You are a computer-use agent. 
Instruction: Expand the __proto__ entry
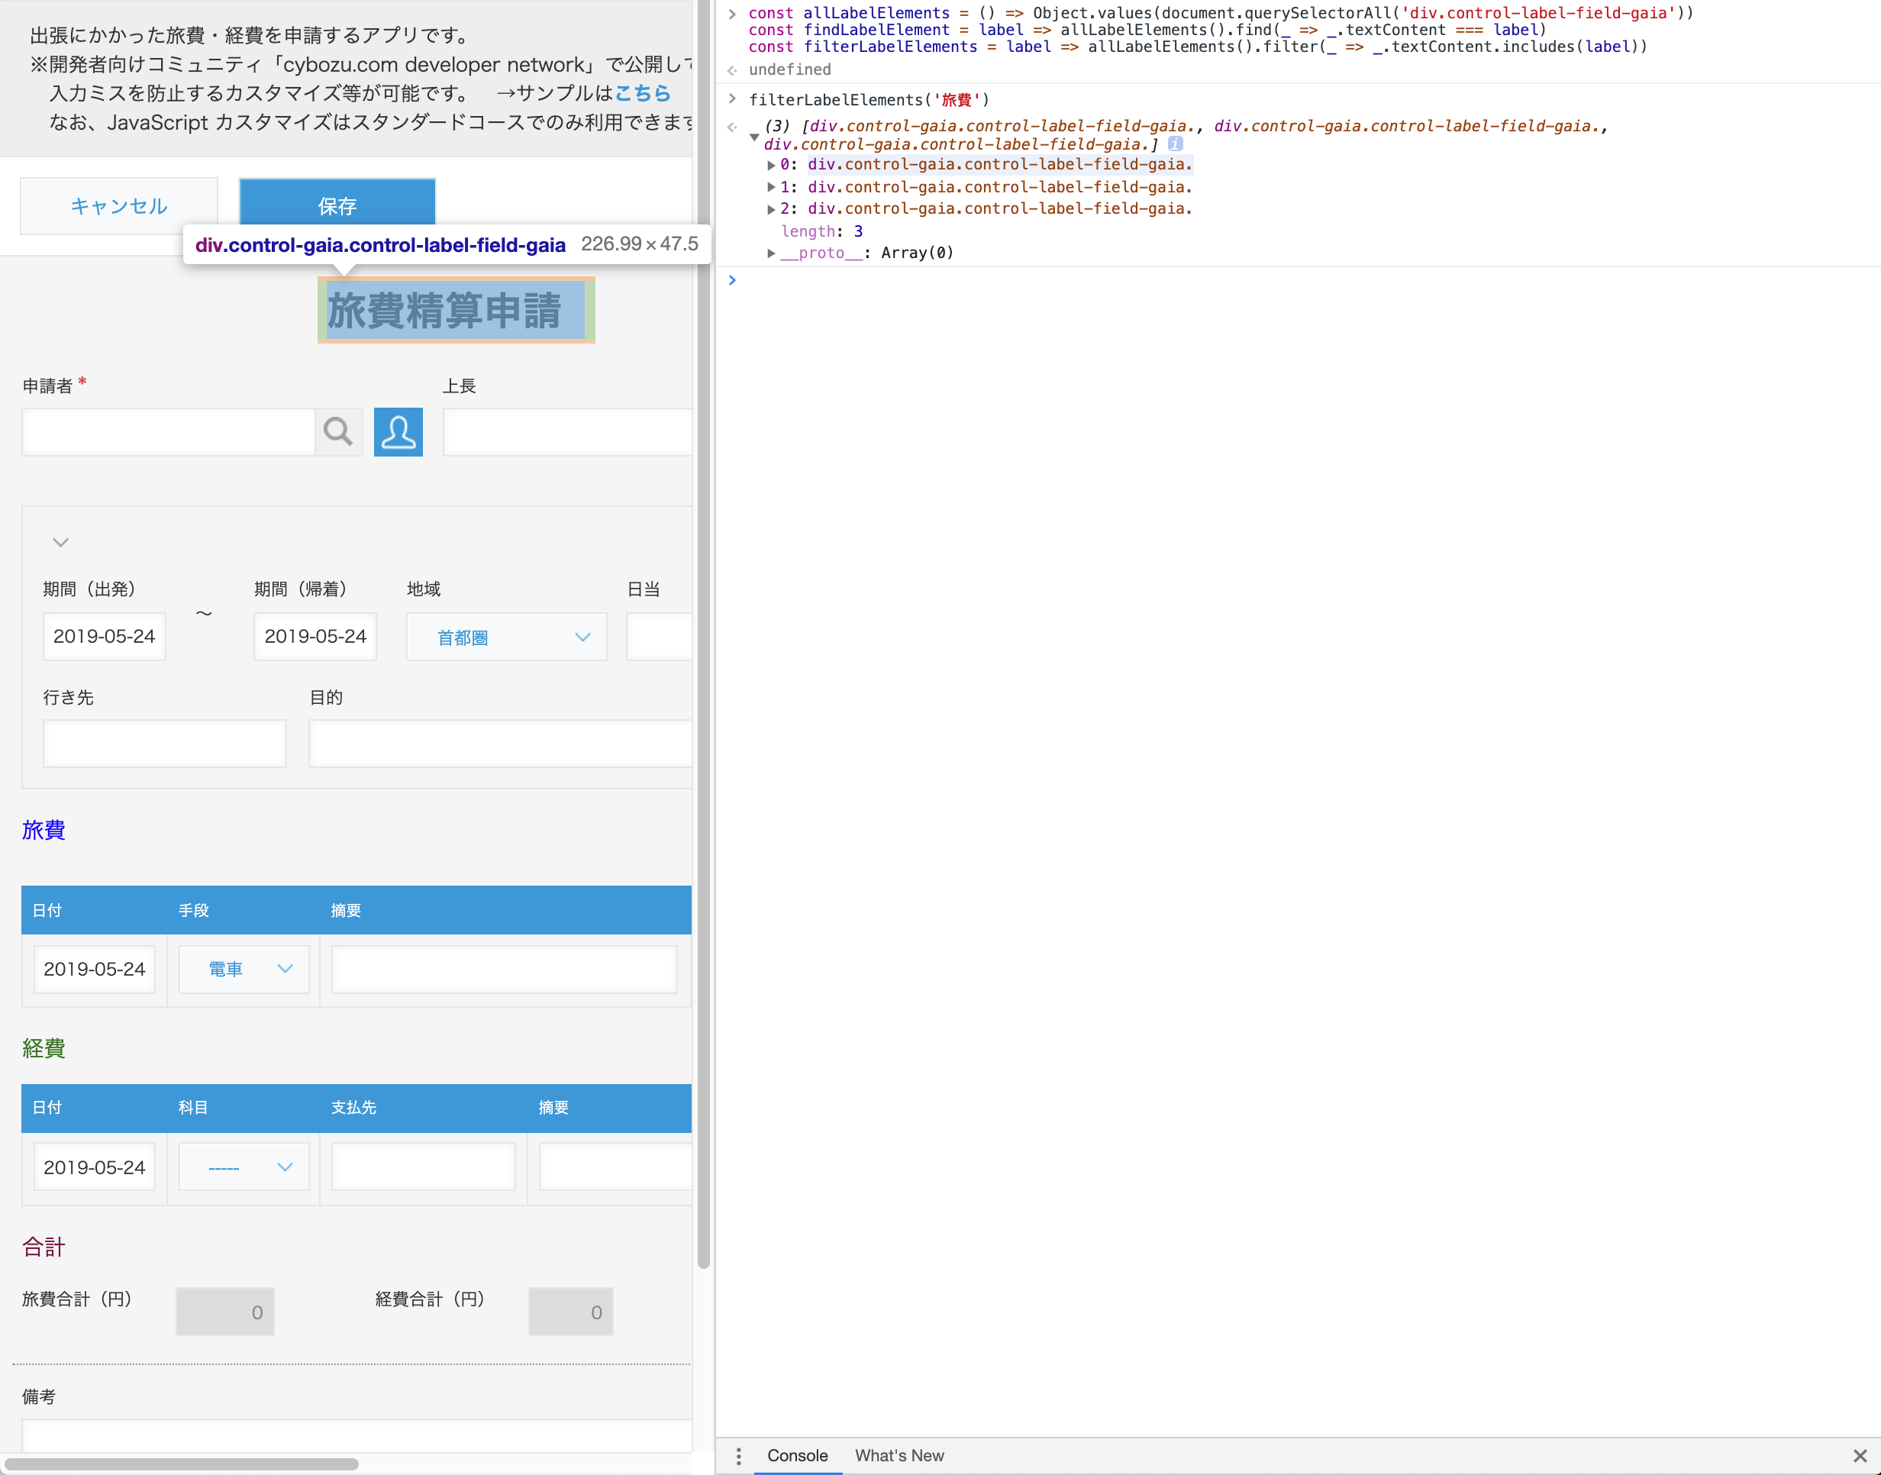click(771, 253)
